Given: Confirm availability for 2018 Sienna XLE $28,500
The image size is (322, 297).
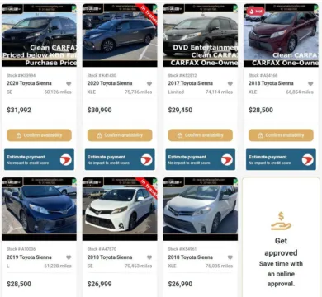Looking at the screenshot, I should pyautogui.click(x=281, y=135).
